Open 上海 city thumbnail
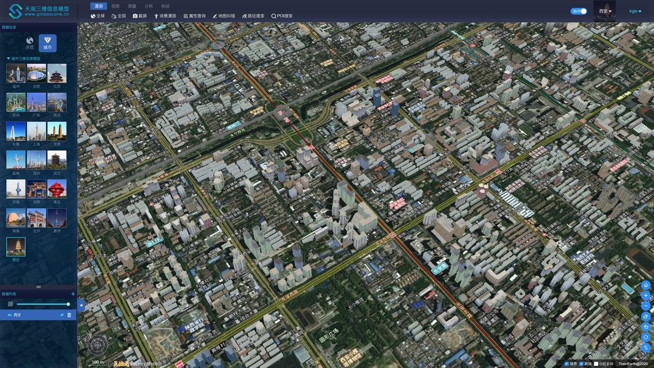 coord(37,131)
